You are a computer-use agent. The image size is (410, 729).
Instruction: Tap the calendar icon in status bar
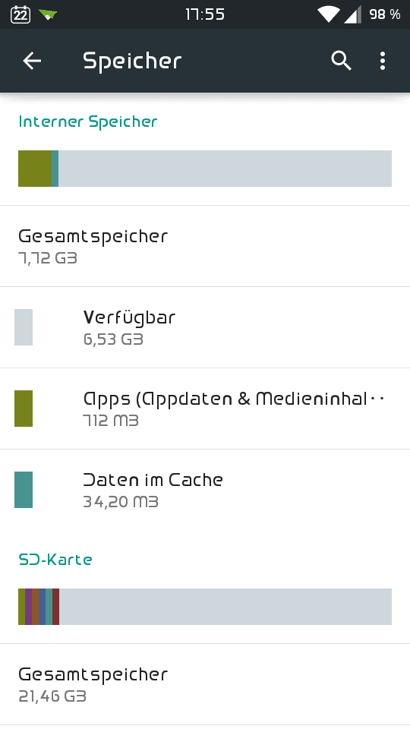(x=20, y=14)
